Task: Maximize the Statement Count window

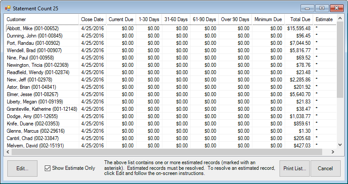Action: pos(321,8)
